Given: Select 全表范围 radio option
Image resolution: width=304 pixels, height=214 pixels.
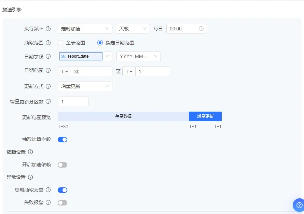Looking at the screenshot, I should click(x=60, y=43).
